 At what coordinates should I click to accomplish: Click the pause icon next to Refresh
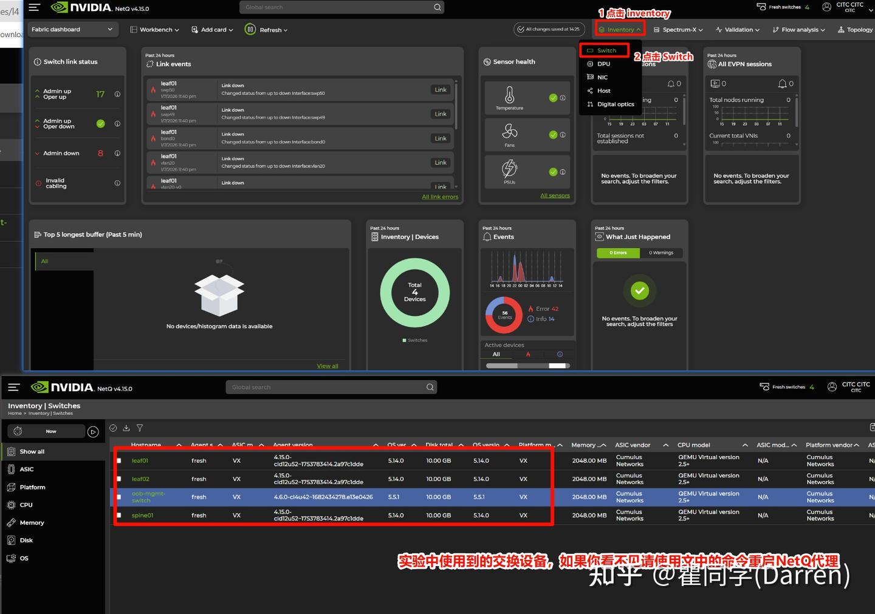click(x=250, y=29)
